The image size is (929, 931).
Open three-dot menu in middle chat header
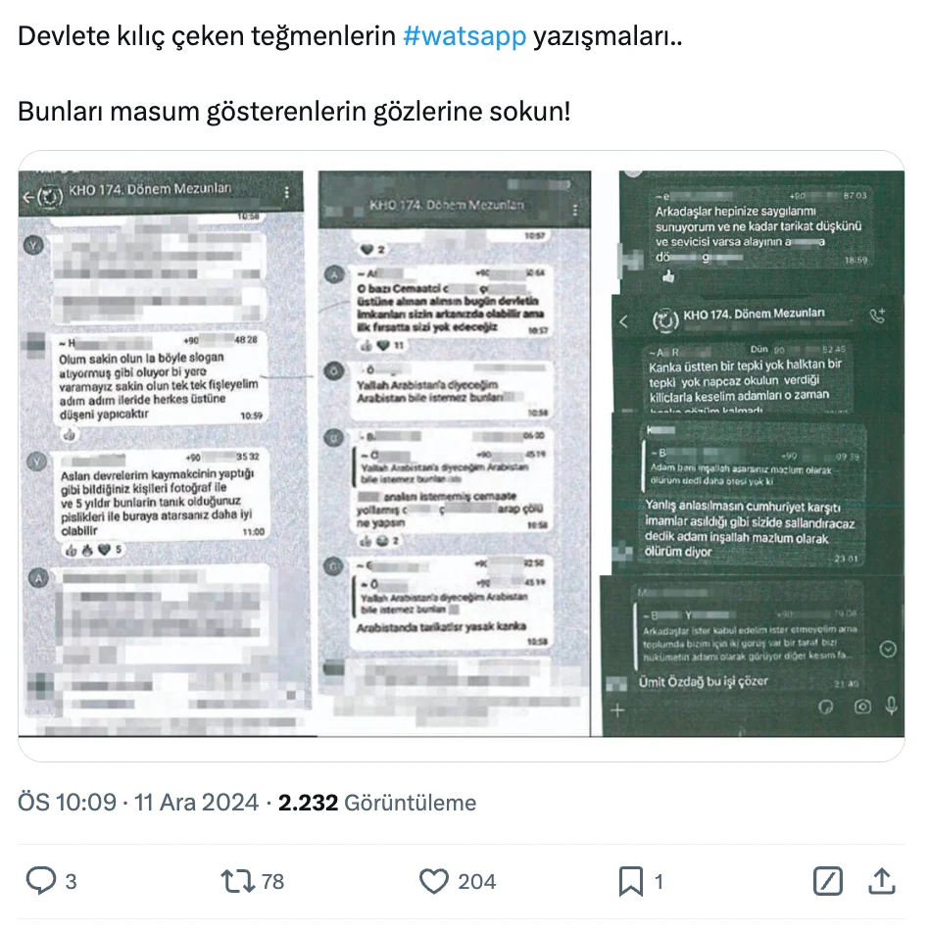click(x=574, y=210)
